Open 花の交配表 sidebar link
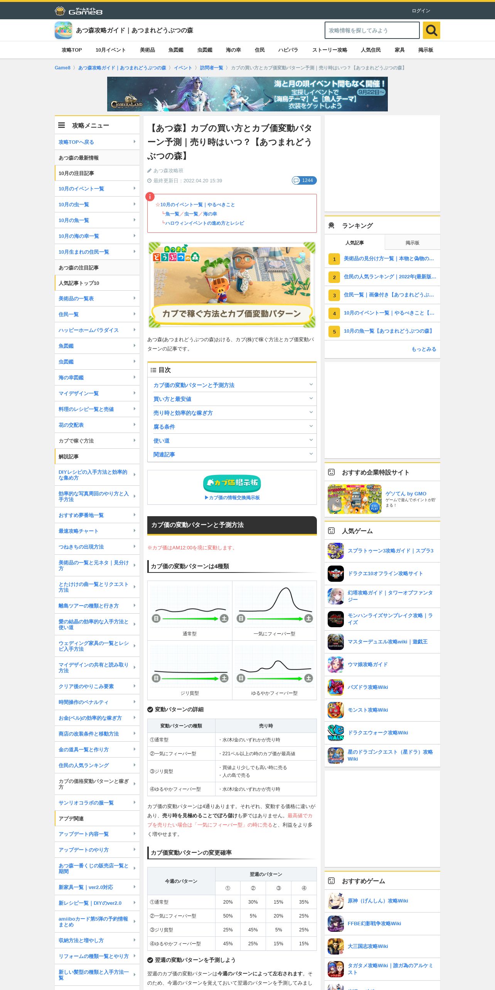The width and height of the screenshot is (495, 990). tap(97, 425)
